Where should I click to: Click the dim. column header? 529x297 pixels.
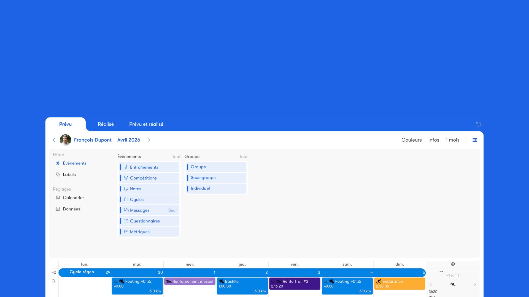(x=400, y=264)
